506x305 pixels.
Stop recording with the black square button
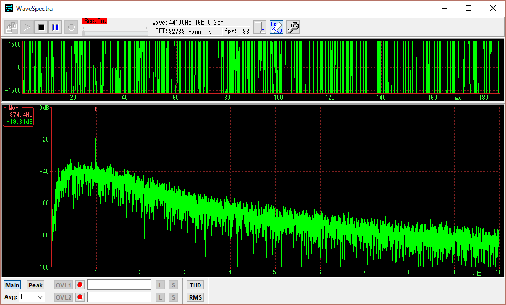click(x=41, y=27)
